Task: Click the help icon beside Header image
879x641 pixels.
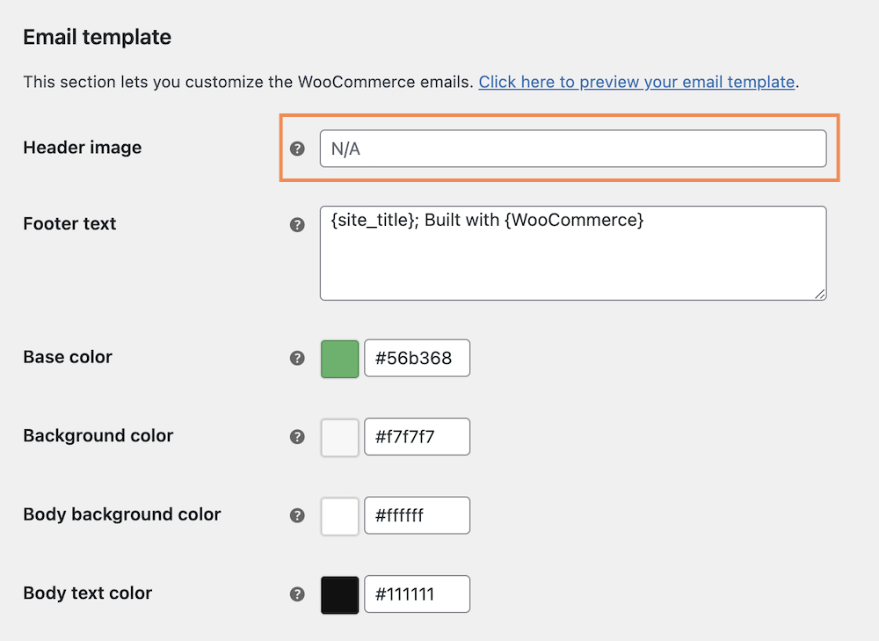Action: (297, 149)
